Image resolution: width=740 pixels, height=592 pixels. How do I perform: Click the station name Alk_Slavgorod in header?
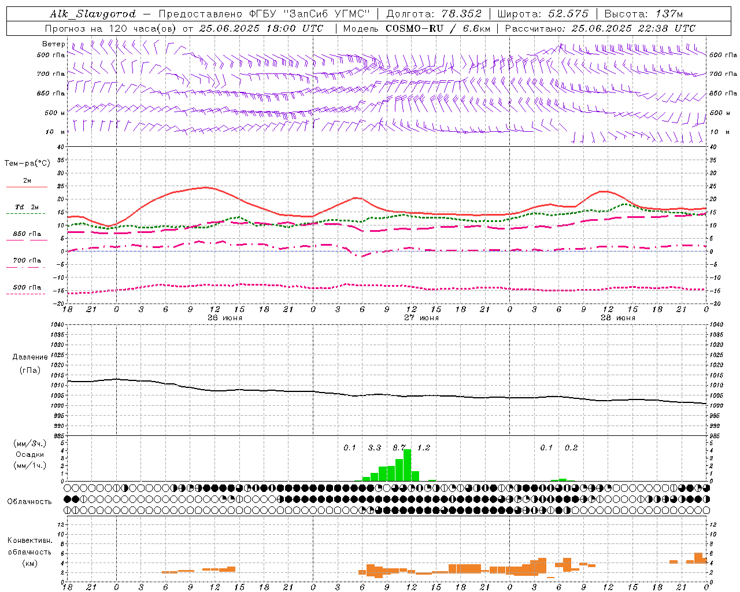coord(92,14)
